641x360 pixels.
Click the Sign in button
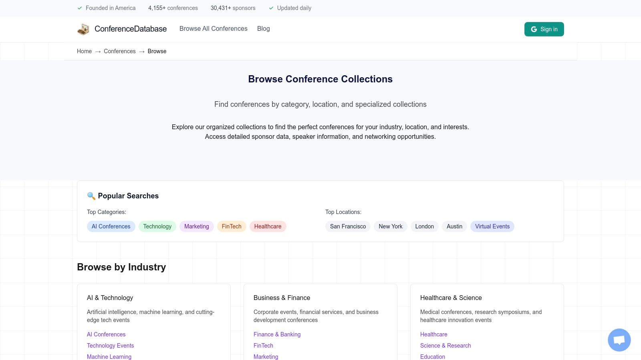(x=544, y=29)
